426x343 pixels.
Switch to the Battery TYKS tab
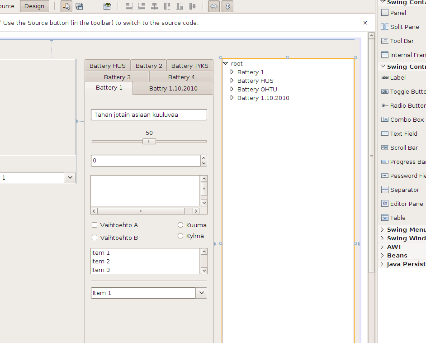coord(190,66)
